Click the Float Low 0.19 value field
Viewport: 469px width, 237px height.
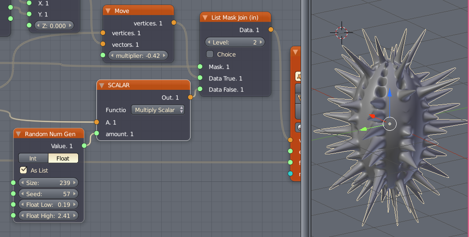pyautogui.click(x=48, y=205)
